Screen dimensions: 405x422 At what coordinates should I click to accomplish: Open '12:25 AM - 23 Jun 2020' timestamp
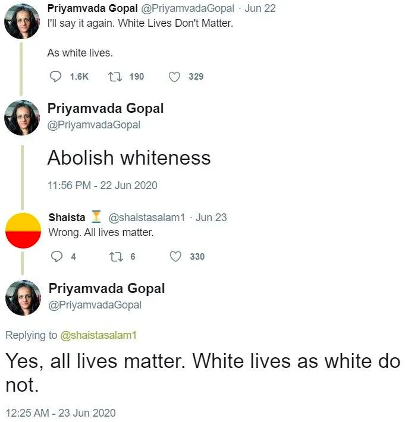61,413
